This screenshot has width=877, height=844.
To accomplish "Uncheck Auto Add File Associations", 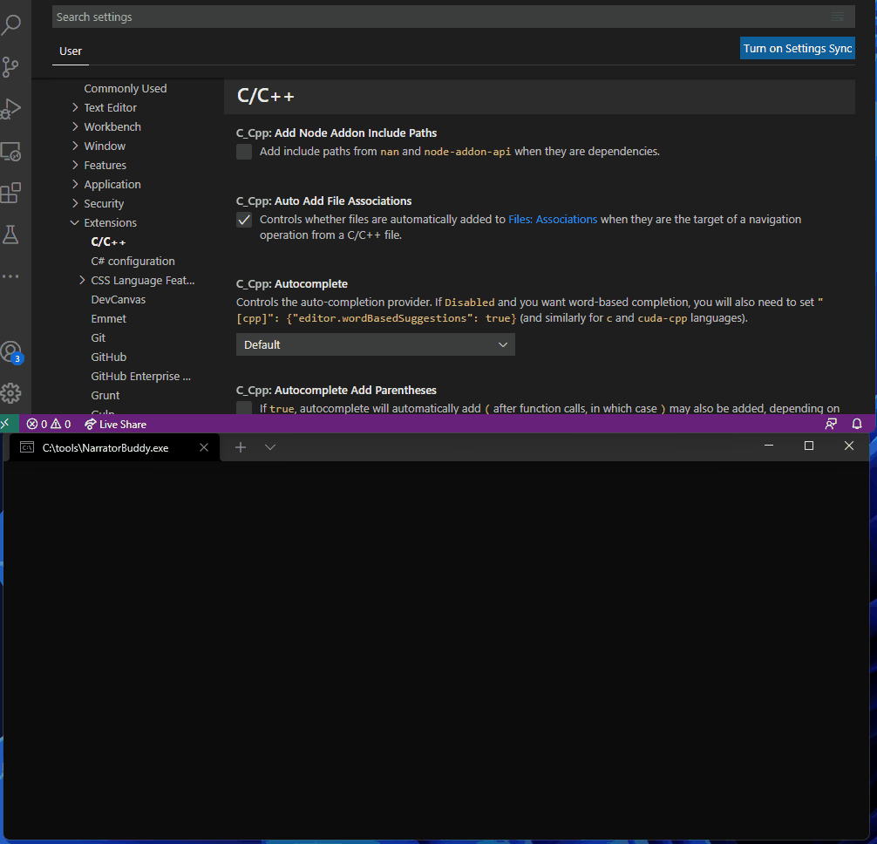I will tap(243, 220).
